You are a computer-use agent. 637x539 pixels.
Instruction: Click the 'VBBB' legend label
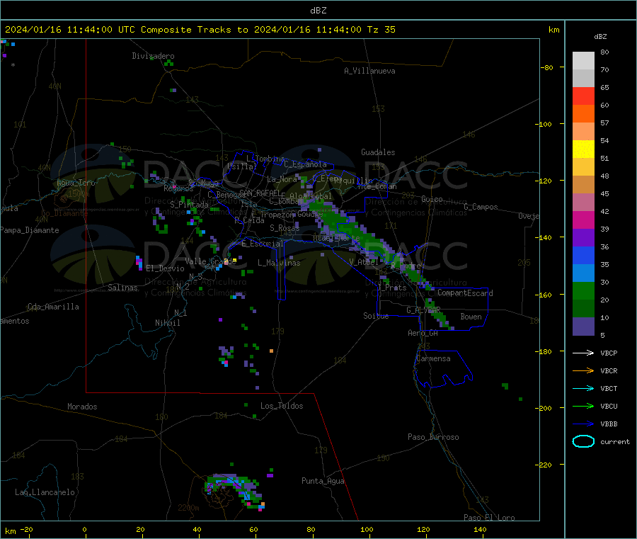(x=609, y=424)
